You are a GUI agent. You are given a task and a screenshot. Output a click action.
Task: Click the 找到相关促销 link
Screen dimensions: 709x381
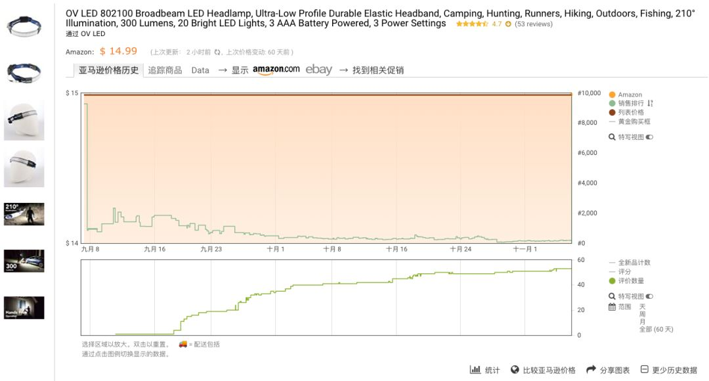(x=378, y=70)
